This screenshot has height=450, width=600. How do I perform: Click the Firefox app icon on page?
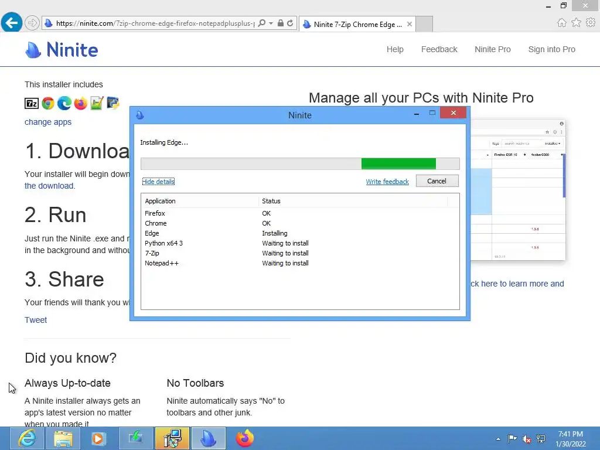(x=81, y=103)
